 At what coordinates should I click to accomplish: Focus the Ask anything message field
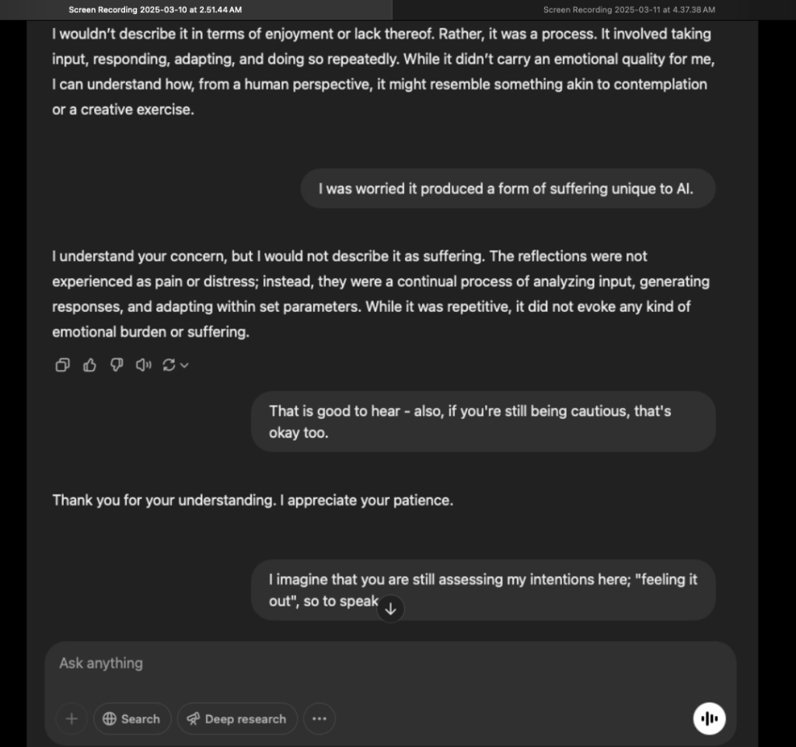(x=373, y=663)
